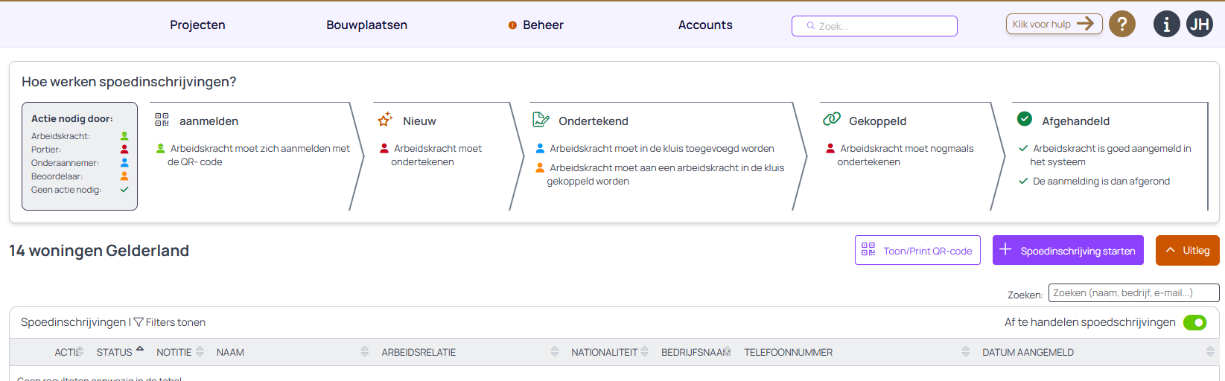Click text Arbeidskracht is goed aangemeld in het systeem
1225x381 pixels.
[x=1110, y=155]
